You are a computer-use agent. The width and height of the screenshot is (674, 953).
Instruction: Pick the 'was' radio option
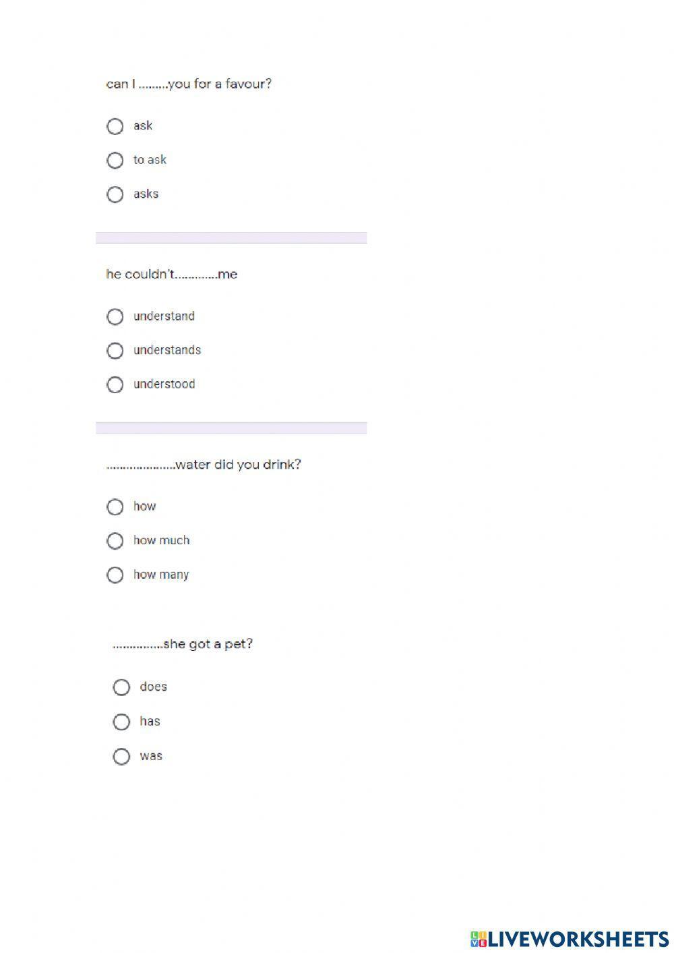click(x=121, y=756)
